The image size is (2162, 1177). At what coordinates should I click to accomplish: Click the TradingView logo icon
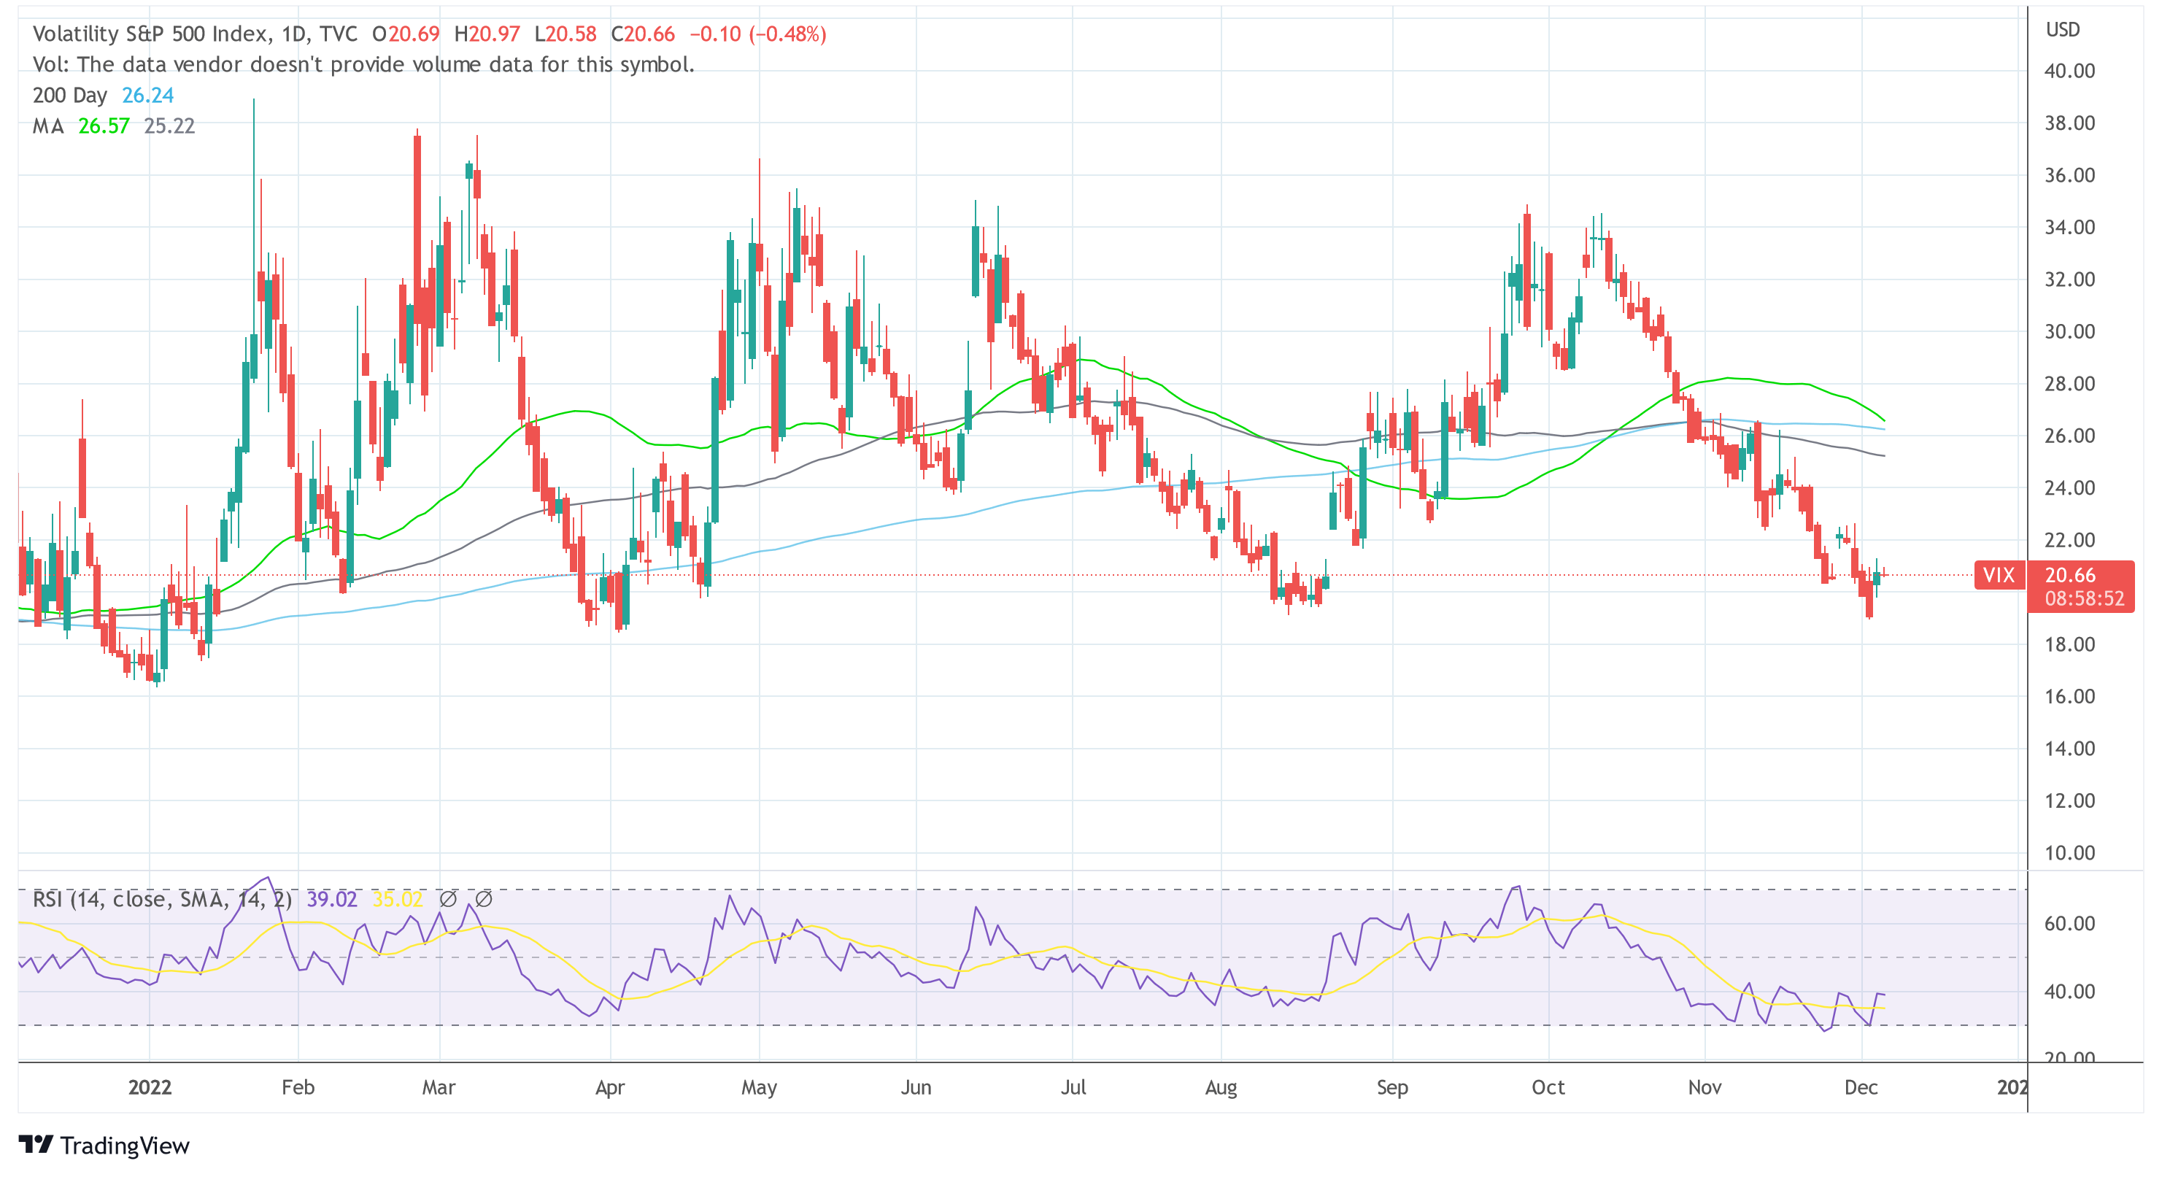pos(35,1144)
